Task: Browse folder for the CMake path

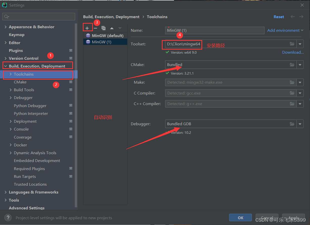Action: 292,65
